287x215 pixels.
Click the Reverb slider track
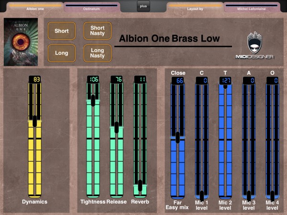(140, 140)
